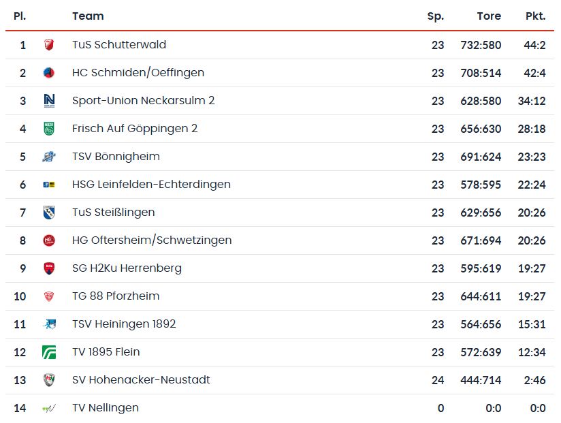The image size is (561, 423).
Task: Select the TuS Schutterwald team name
Action: (119, 45)
